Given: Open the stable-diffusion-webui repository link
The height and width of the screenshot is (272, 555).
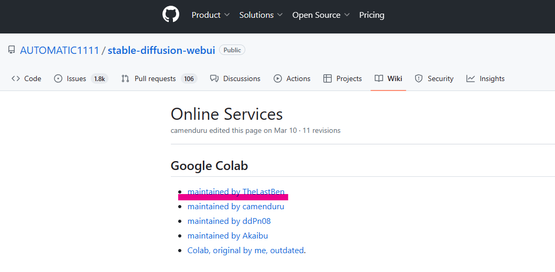Looking at the screenshot, I should (161, 50).
